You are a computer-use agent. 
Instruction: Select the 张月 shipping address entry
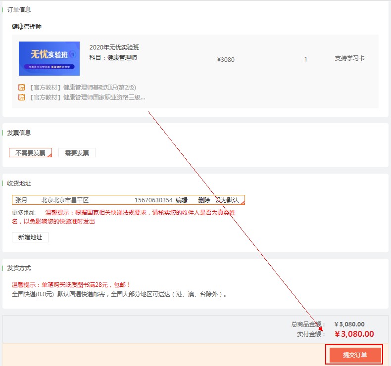(x=21, y=200)
